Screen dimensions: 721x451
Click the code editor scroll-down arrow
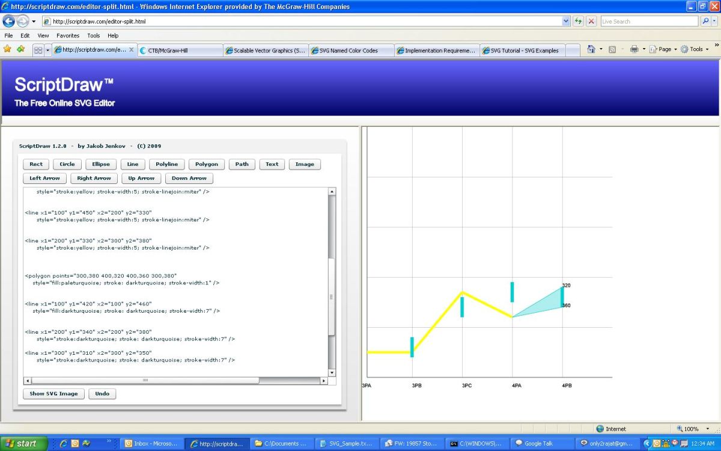pos(332,373)
